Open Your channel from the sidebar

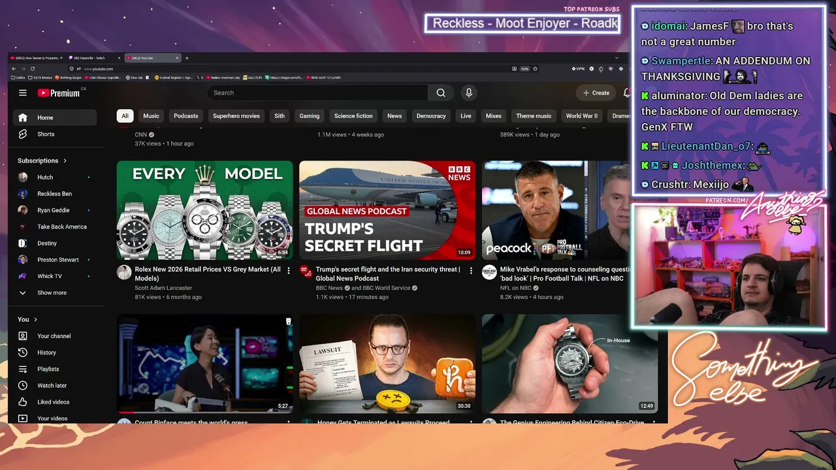tap(55, 336)
